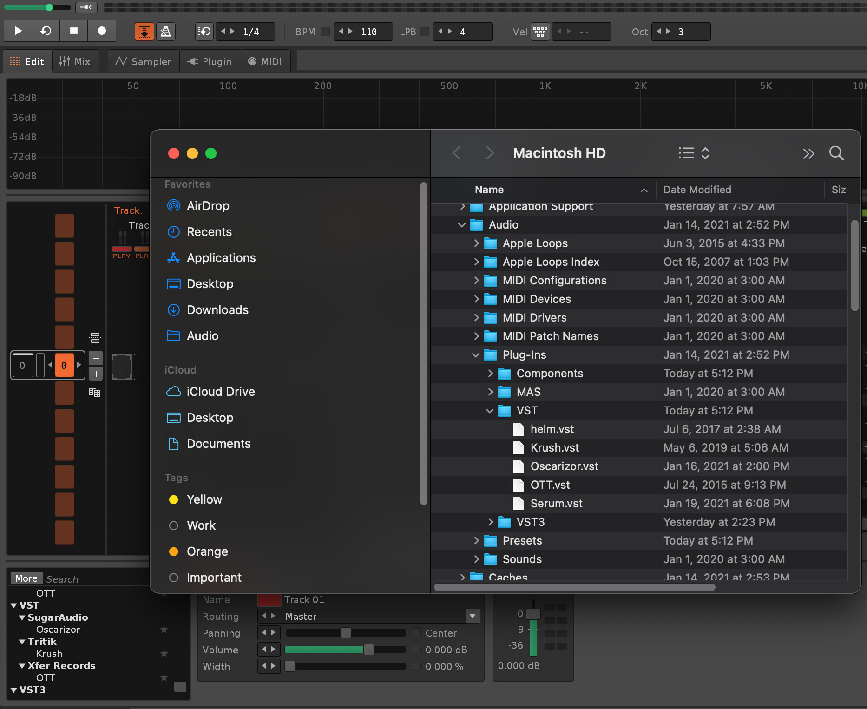Collapse the VST folder
This screenshot has width=867, height=709.
tap(490, 411)
